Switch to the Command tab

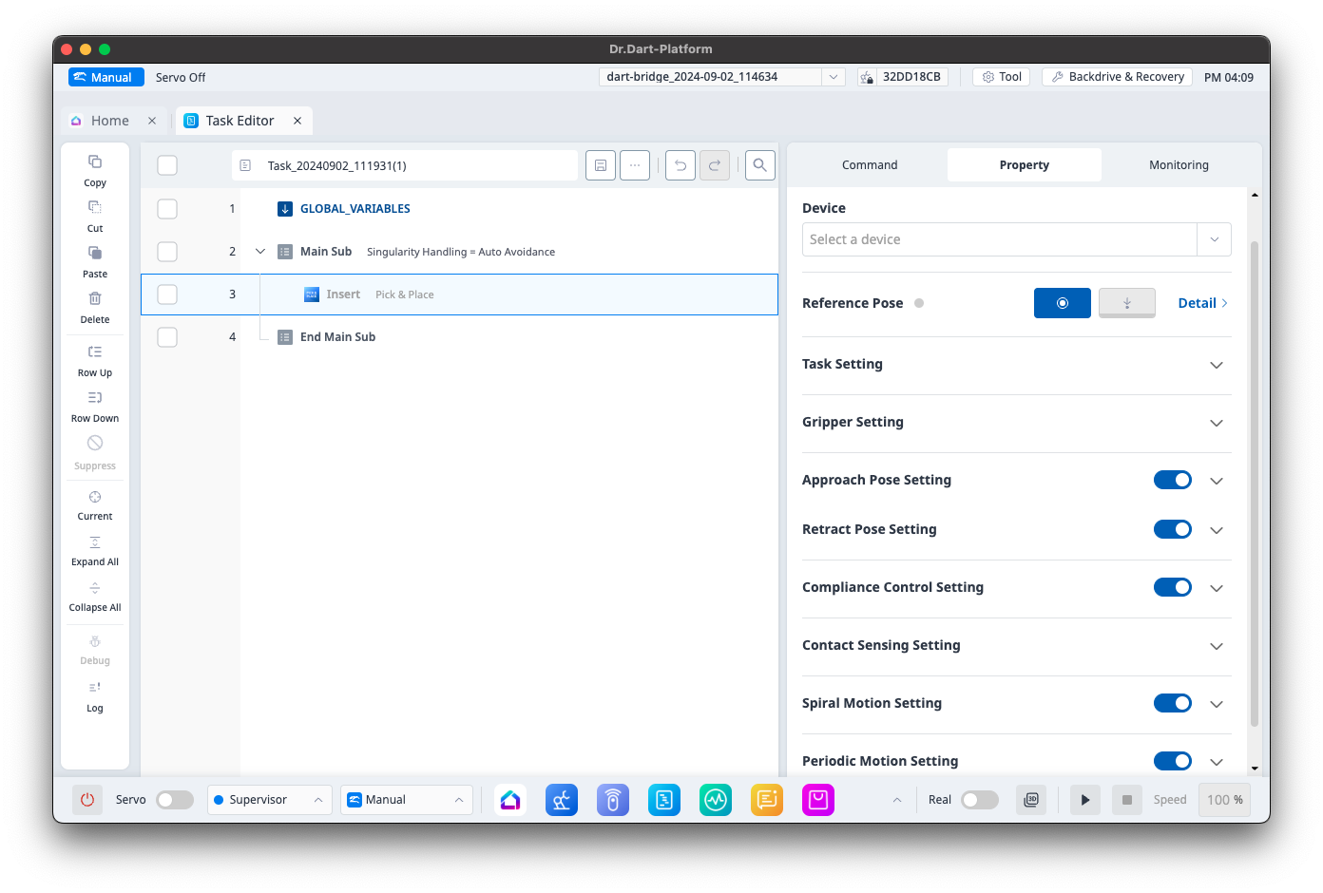tap(869, 165)
